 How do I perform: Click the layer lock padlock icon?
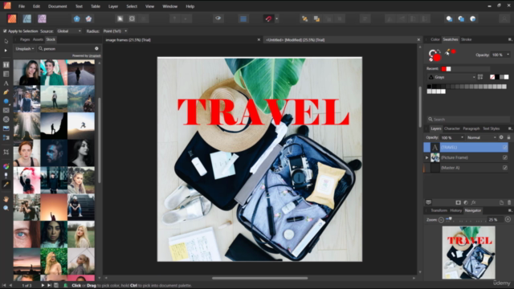click(x=508, y=137)
